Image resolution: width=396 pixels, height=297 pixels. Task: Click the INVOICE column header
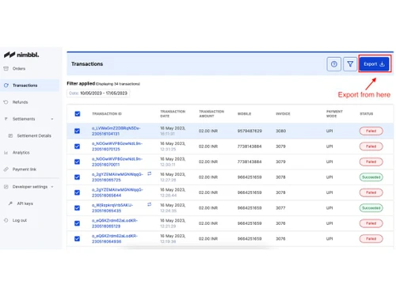coord(283,114)
